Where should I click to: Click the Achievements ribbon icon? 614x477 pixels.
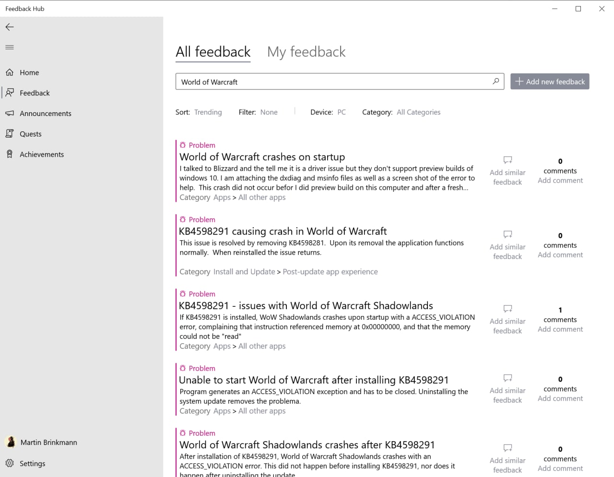pyautogui.click(x=10, y=154)
